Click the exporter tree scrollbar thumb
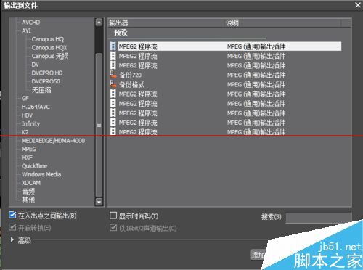 (x=99, y=126)
